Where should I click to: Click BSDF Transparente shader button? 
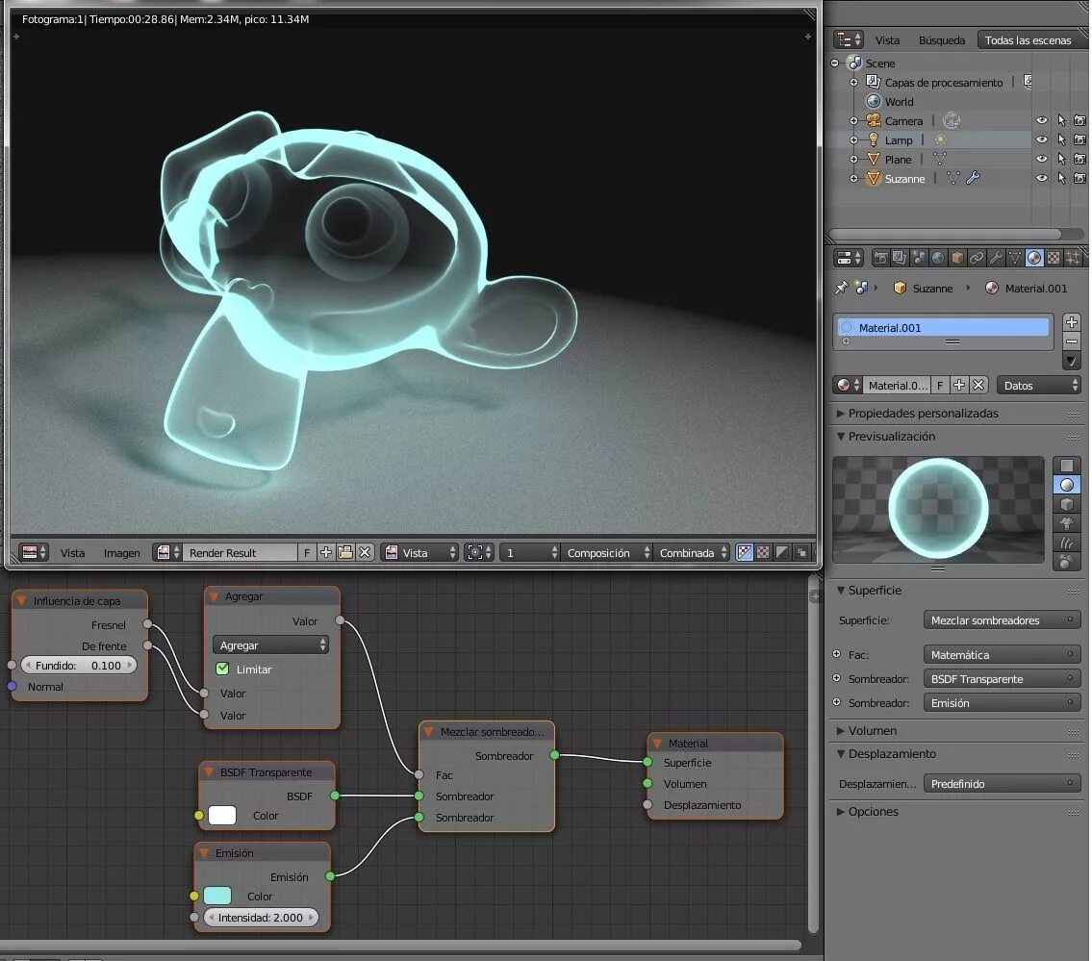point(1002,678)
